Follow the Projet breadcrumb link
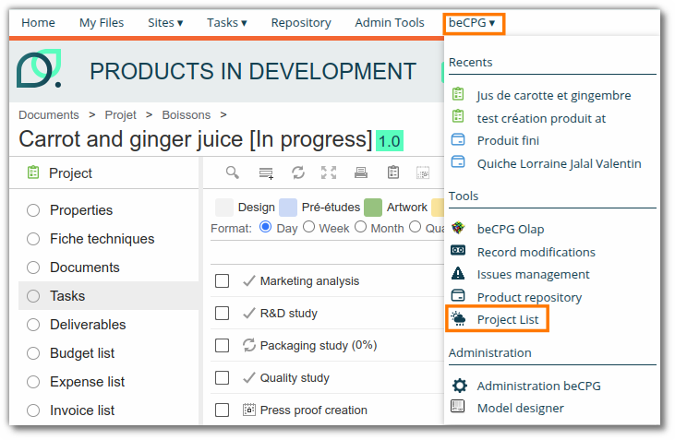This screenshot has width=675, height=440. tap(121, 114)
